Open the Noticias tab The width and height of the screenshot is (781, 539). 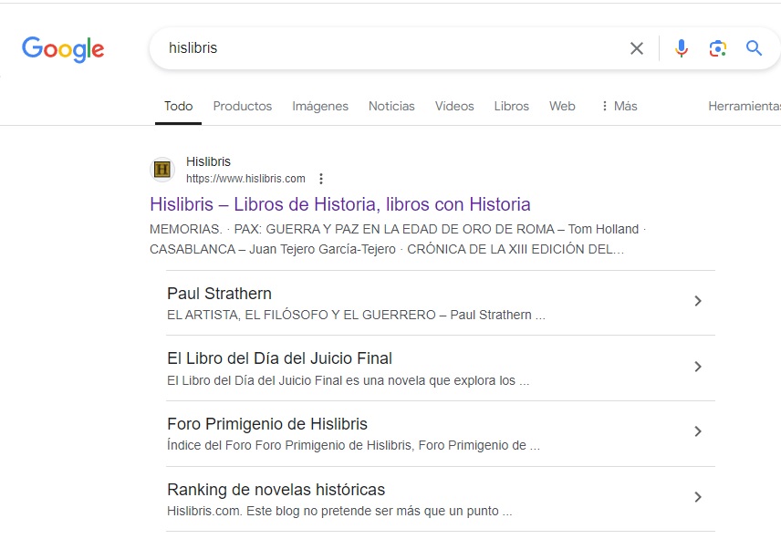(x=391, y=106)
